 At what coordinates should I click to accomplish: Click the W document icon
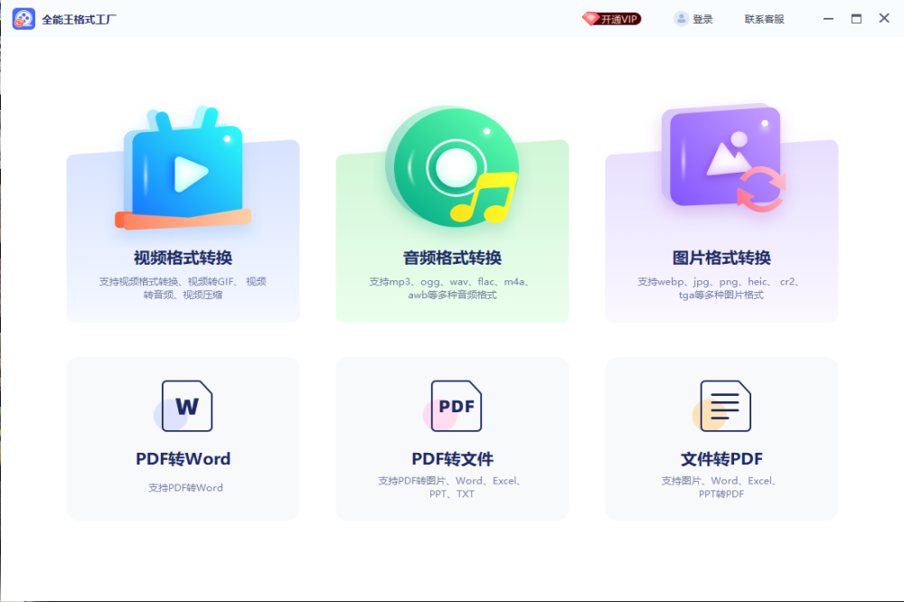click(x=184, y=406)
